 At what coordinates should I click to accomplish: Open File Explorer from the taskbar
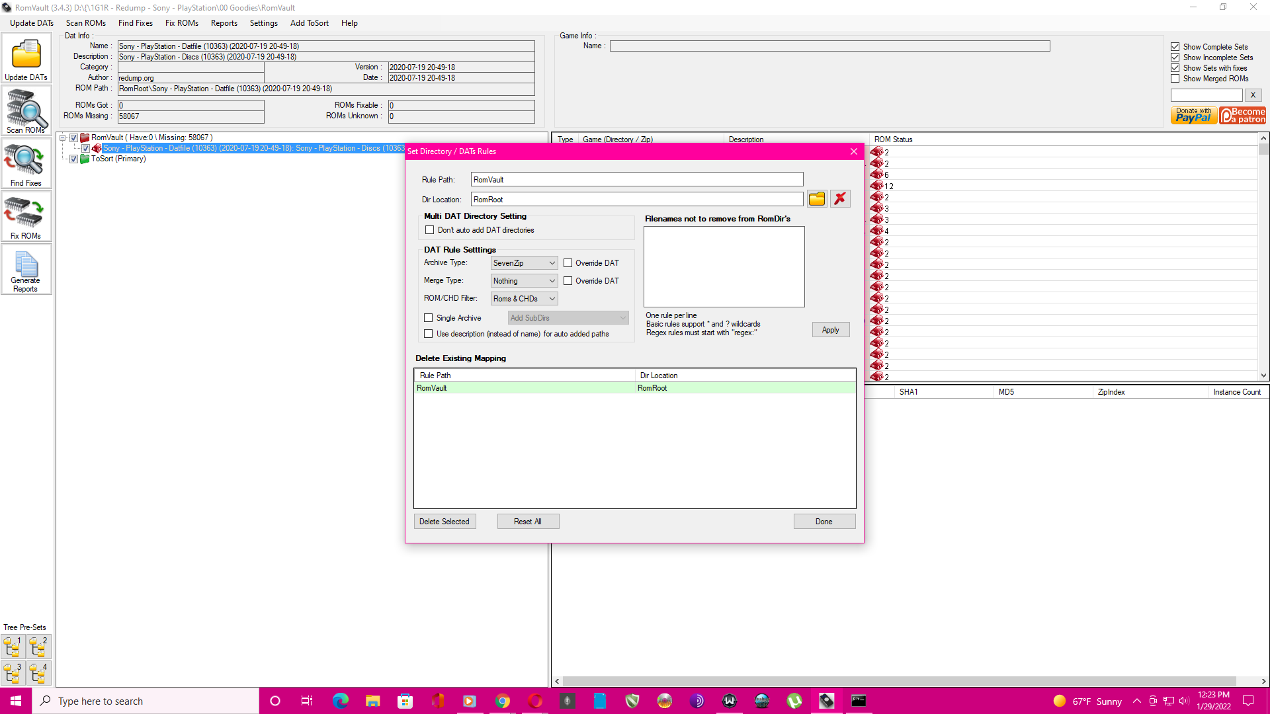point(373,701)
